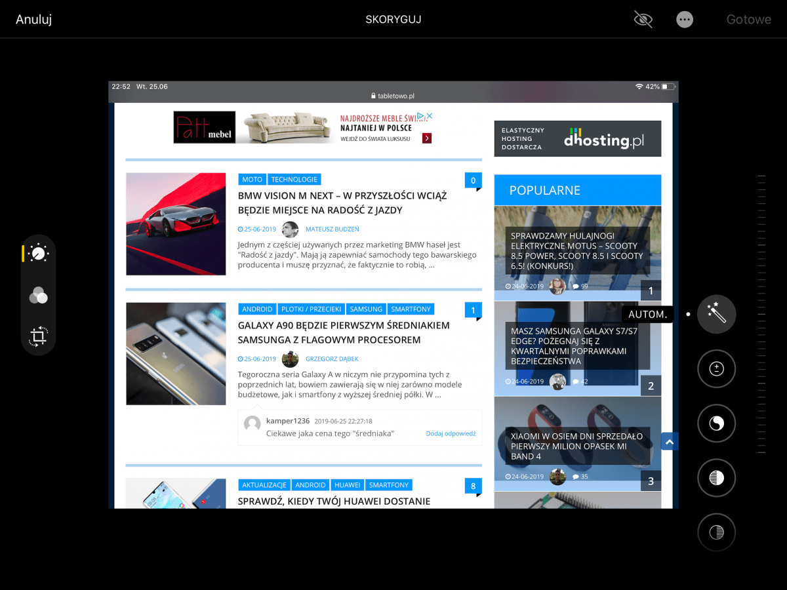The height and width of the screenshot is (590, 787).
Task: Click Mateusz Budzeń author avatar
Action: pos(290,229)
